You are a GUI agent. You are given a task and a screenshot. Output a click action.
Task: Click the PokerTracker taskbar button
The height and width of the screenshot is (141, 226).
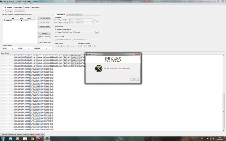pos(47,139)
